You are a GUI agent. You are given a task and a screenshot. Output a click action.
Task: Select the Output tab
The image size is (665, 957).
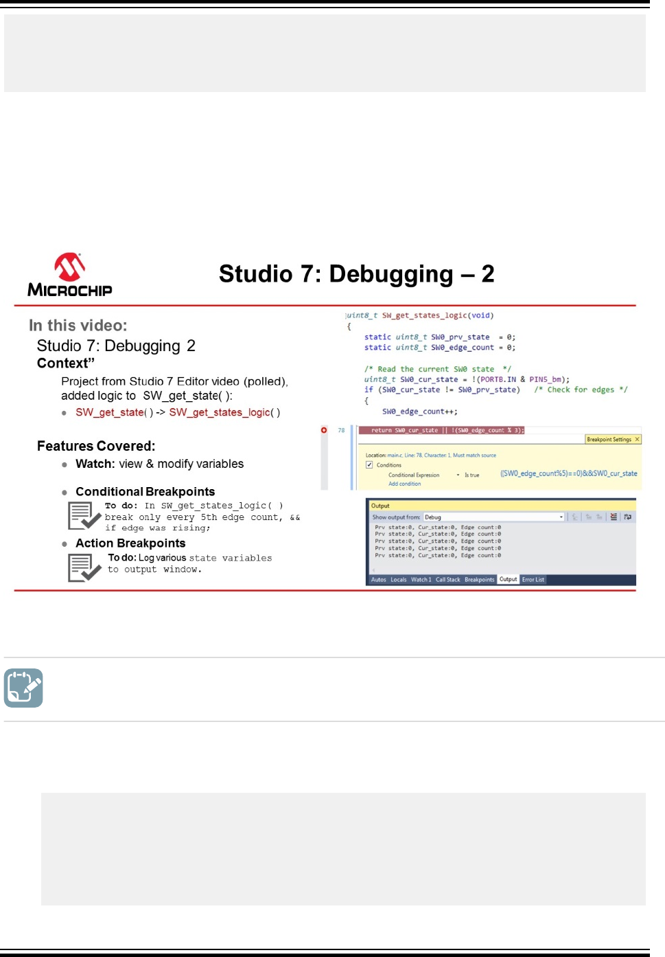(509, 579)
